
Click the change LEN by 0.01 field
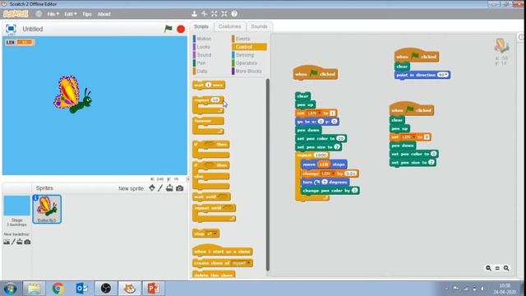(351, 173)
